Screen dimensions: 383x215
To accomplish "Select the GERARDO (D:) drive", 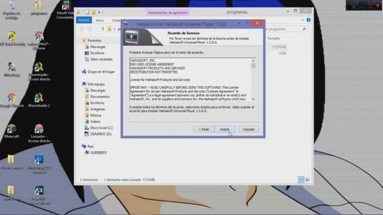I will pyautogui.click(x=101, y=134).
